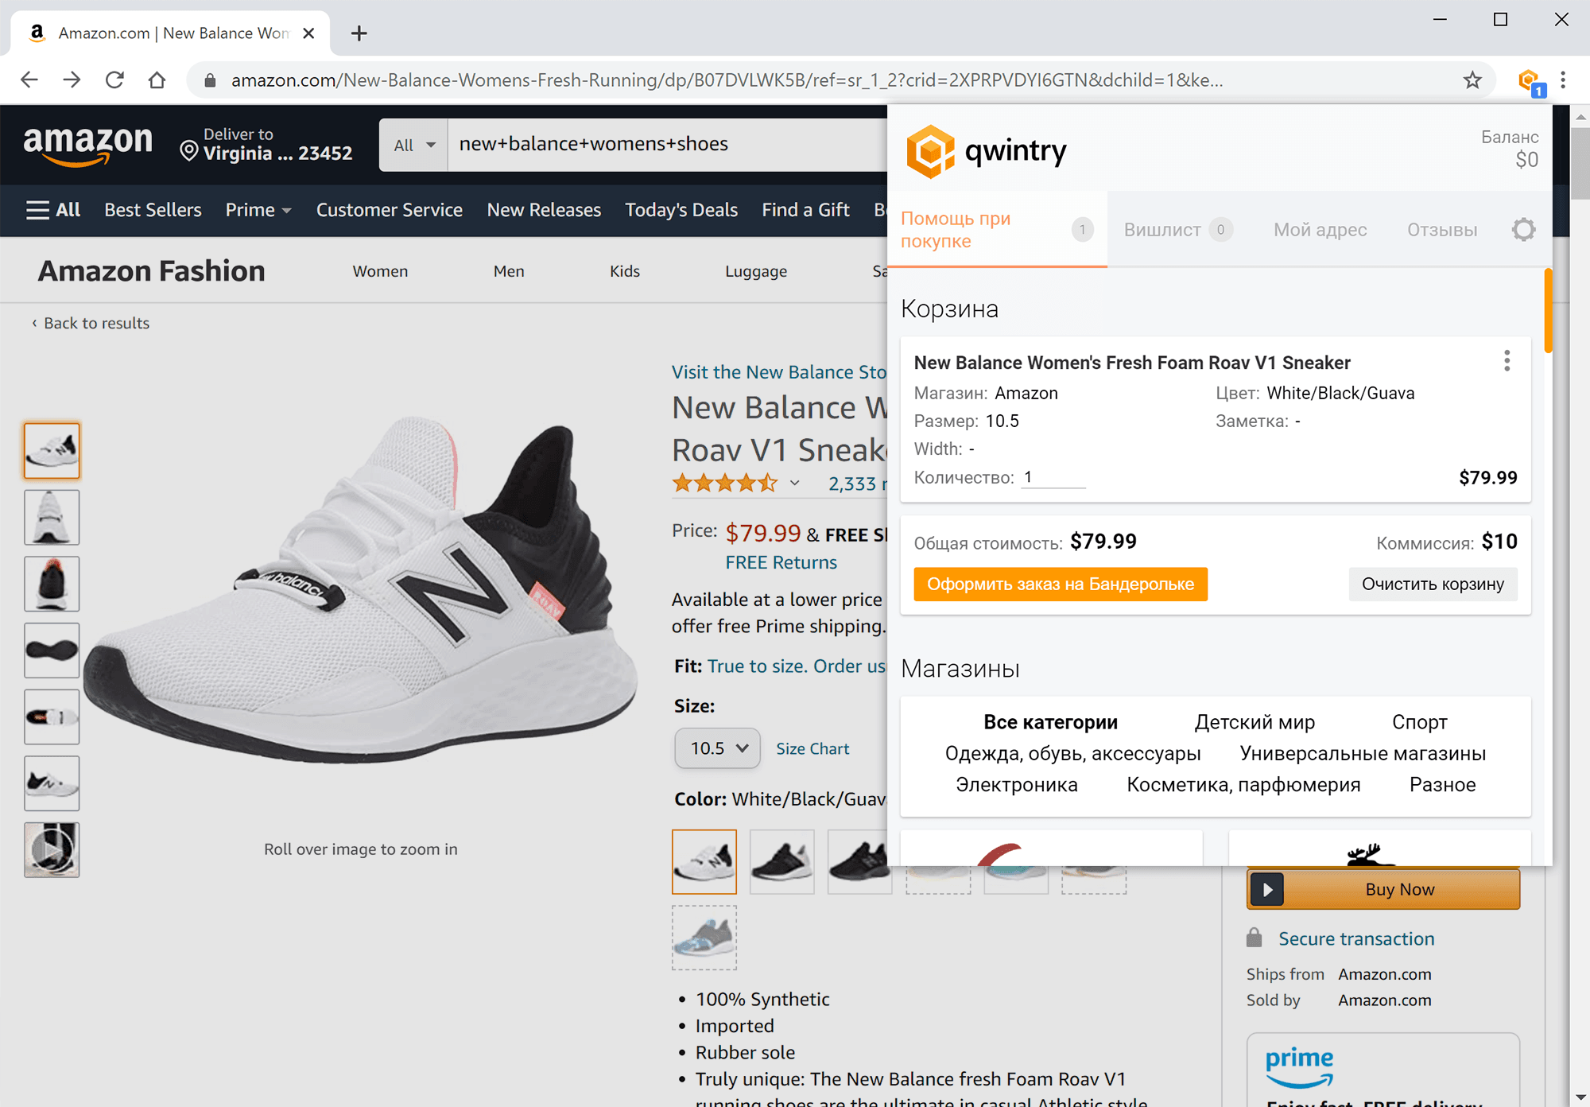This screenshot has width=1590, height=1107.
Task: Click Очистить корзину button
Action: pyautogui.click(x=1432, y=585)
